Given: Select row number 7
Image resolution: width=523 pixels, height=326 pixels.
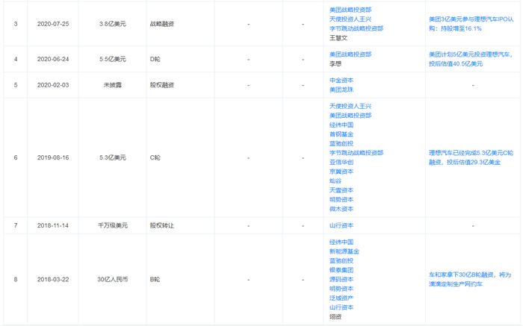Looking at the screenshot, I should [x=16, y=226].
